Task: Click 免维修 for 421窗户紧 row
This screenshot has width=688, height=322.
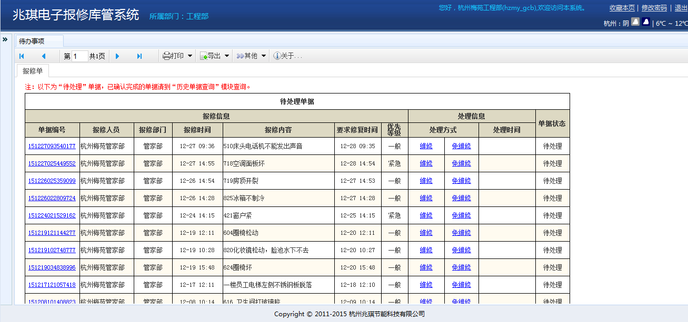Action: pyautogui.click(x=462, y=216)
